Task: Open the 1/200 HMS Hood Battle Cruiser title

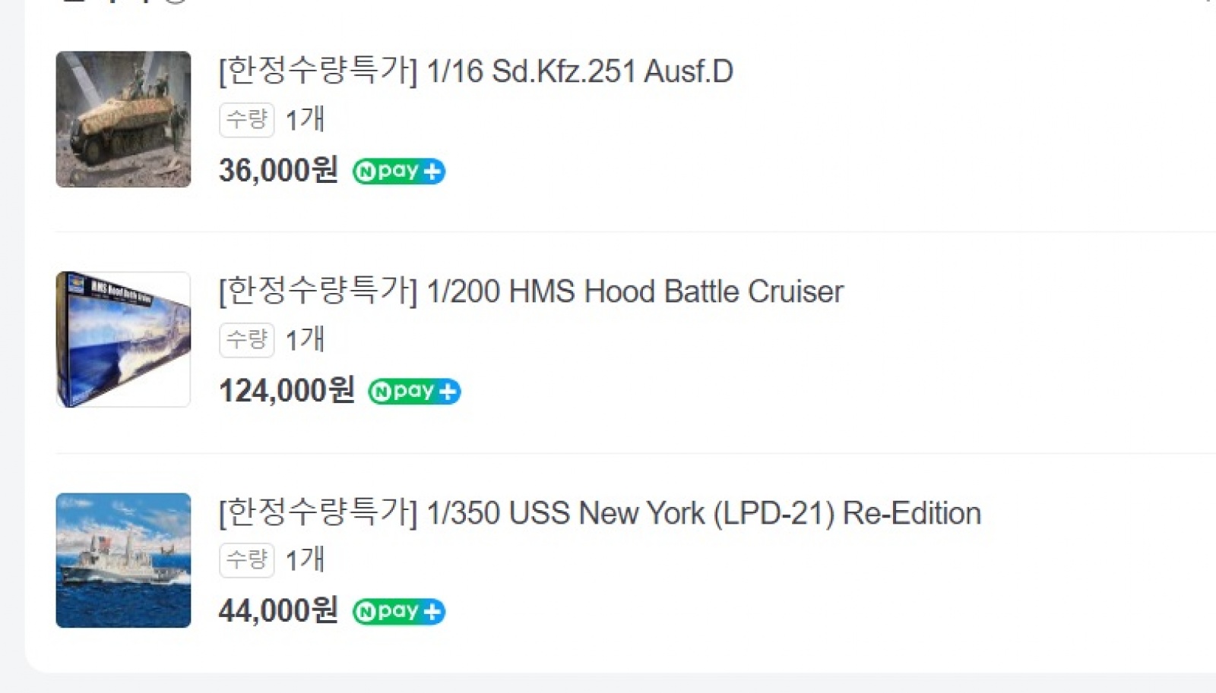Action: pyautogui.click(x=530, y=291)
